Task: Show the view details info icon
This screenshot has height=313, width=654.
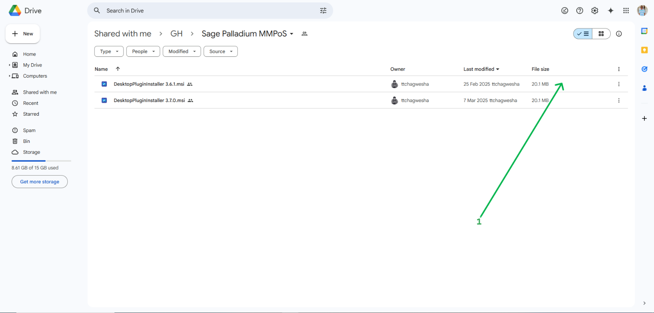Action: click(619, 34)
